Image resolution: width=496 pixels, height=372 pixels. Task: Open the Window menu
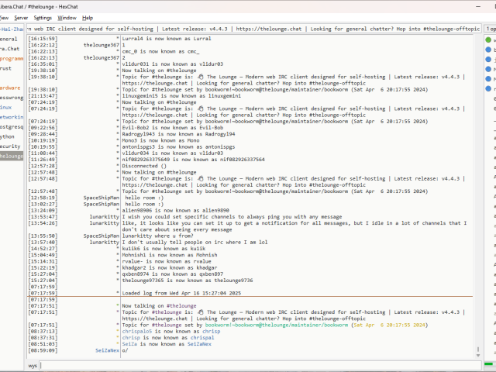click(x=67, y=17)
